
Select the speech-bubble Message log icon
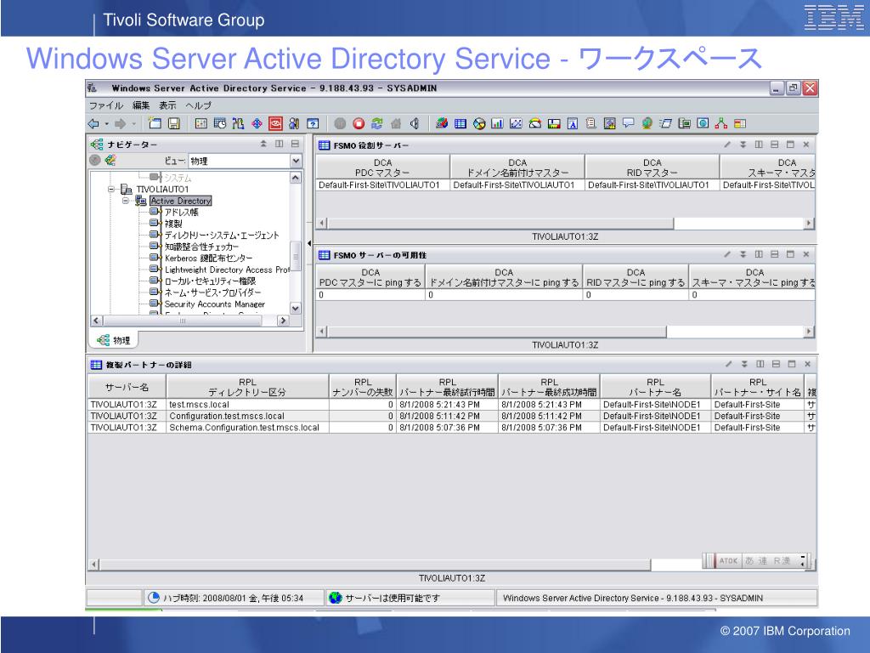[x=628, y=123]
